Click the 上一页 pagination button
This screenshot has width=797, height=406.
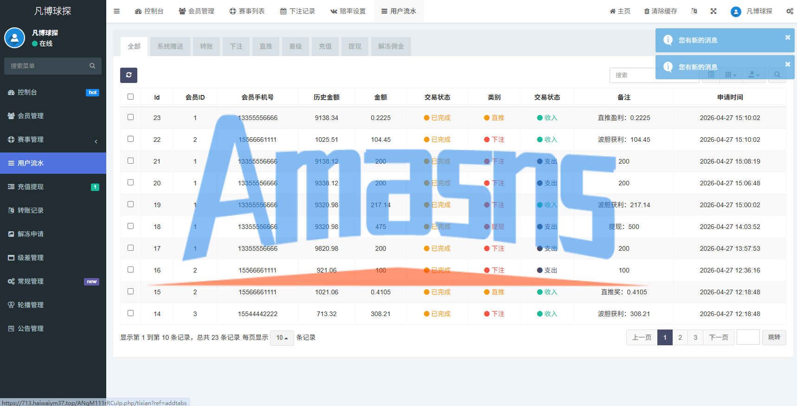pos(642,337)
